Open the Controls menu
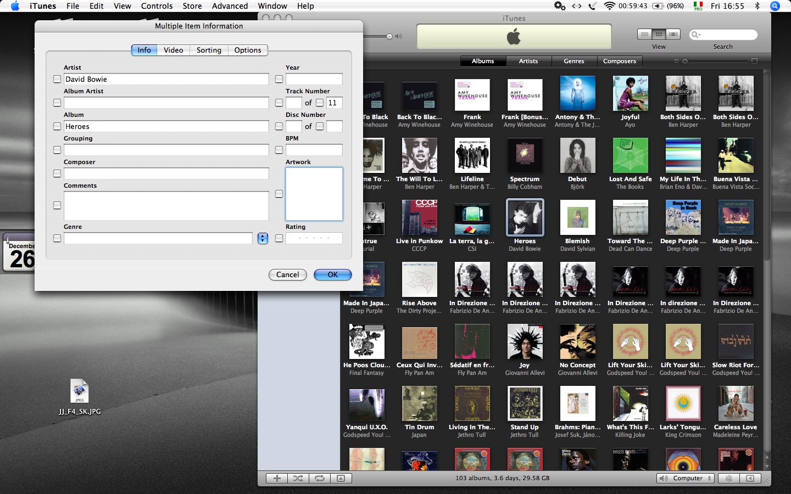This screenshot has height=494, width=791. tap(157, 6)
